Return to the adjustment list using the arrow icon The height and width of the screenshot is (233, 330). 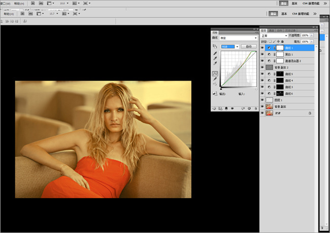pyautogui.click(x=214, y=108)
